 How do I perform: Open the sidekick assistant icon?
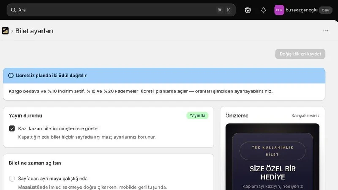coord(248,10)
